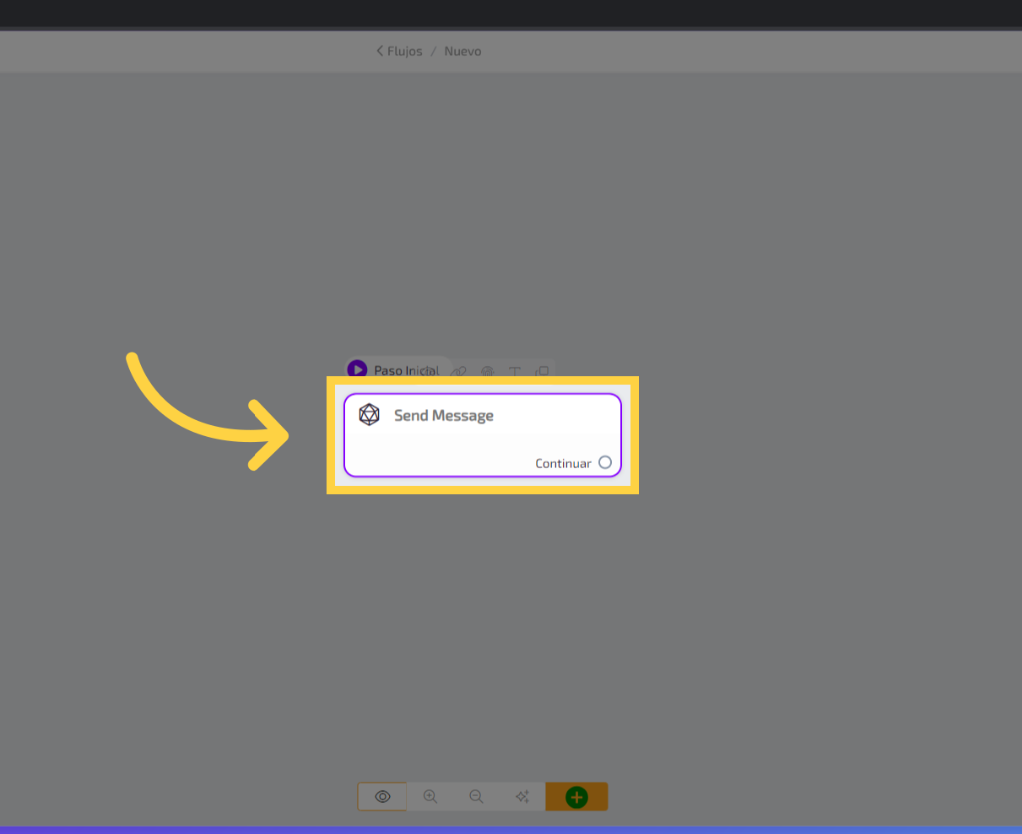Click the icosahedron icon on Send Message node
The width and height of the screenshot is (1022, 834).
coord(369,415)
